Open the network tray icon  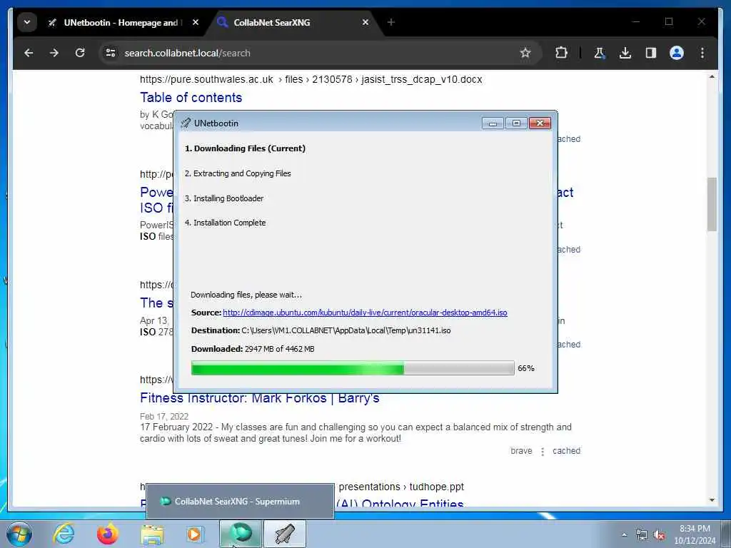642,535
